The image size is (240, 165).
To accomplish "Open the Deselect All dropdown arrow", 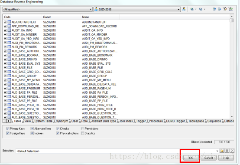I will point(204,9).
